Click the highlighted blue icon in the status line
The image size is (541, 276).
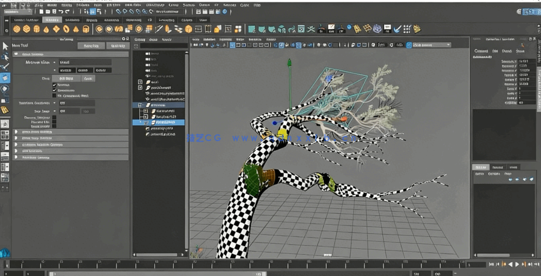click(93, 11)
